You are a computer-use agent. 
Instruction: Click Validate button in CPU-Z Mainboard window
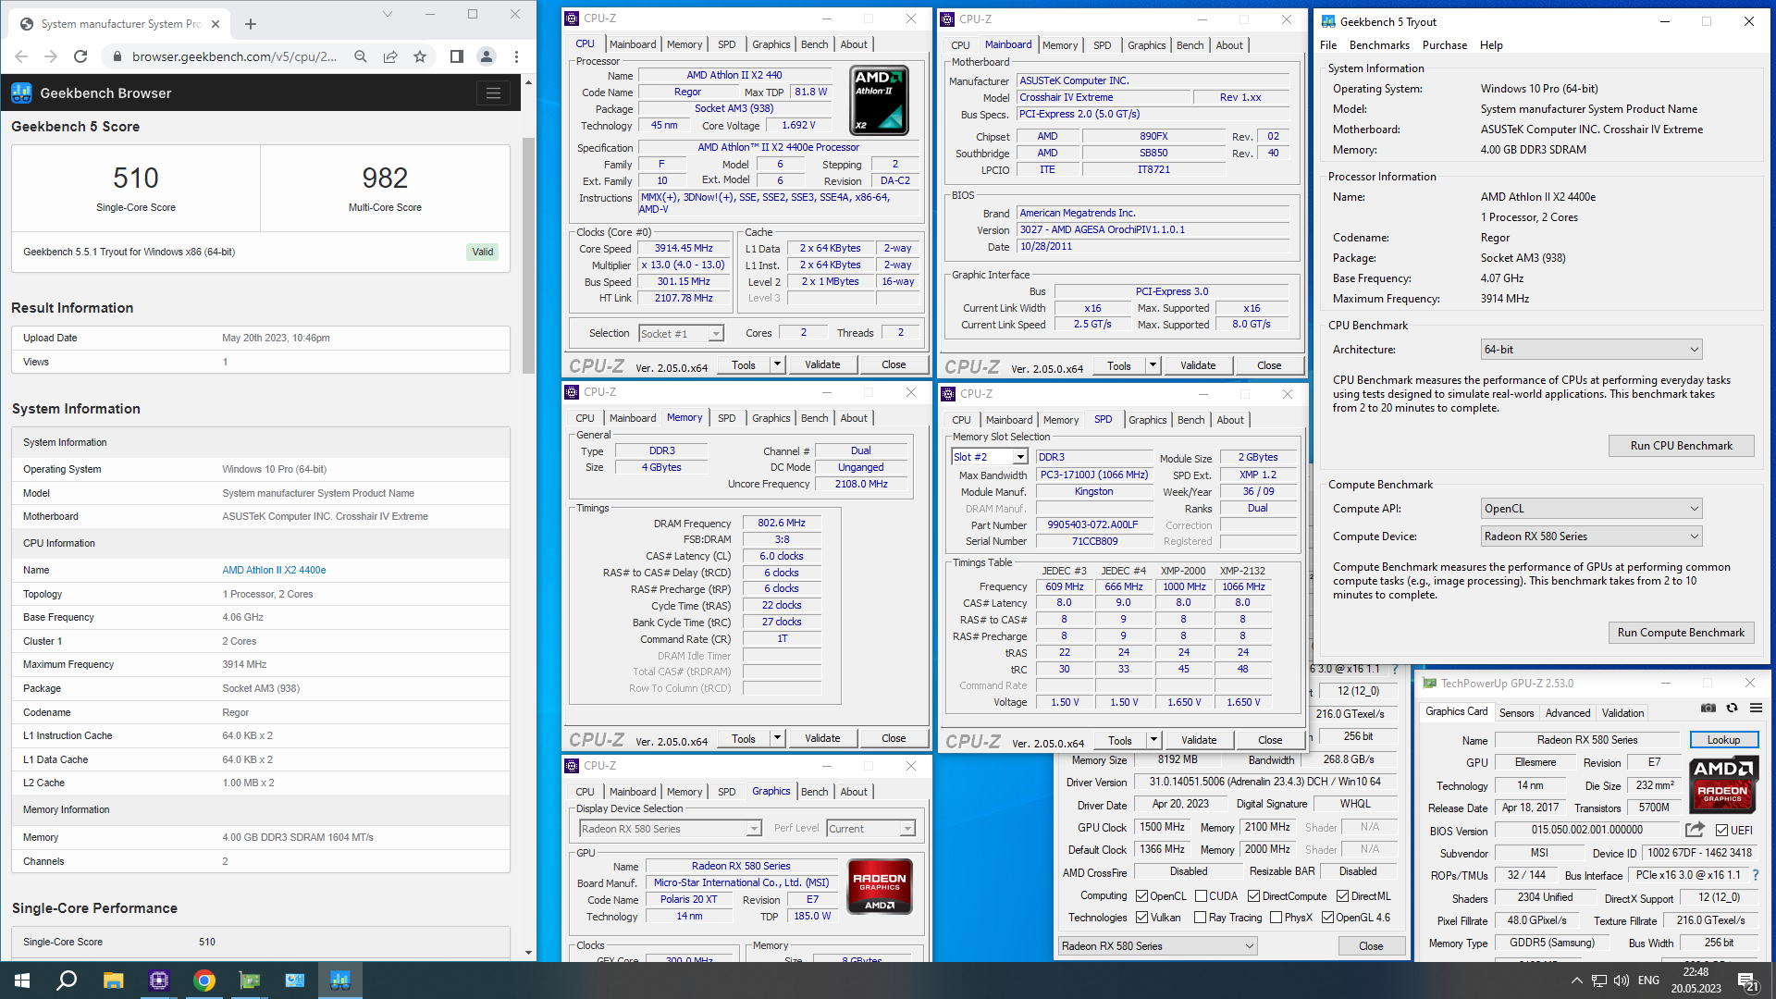pos(1198,365)
